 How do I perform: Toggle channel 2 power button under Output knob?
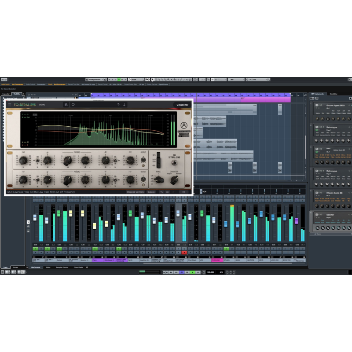point(143,185)
